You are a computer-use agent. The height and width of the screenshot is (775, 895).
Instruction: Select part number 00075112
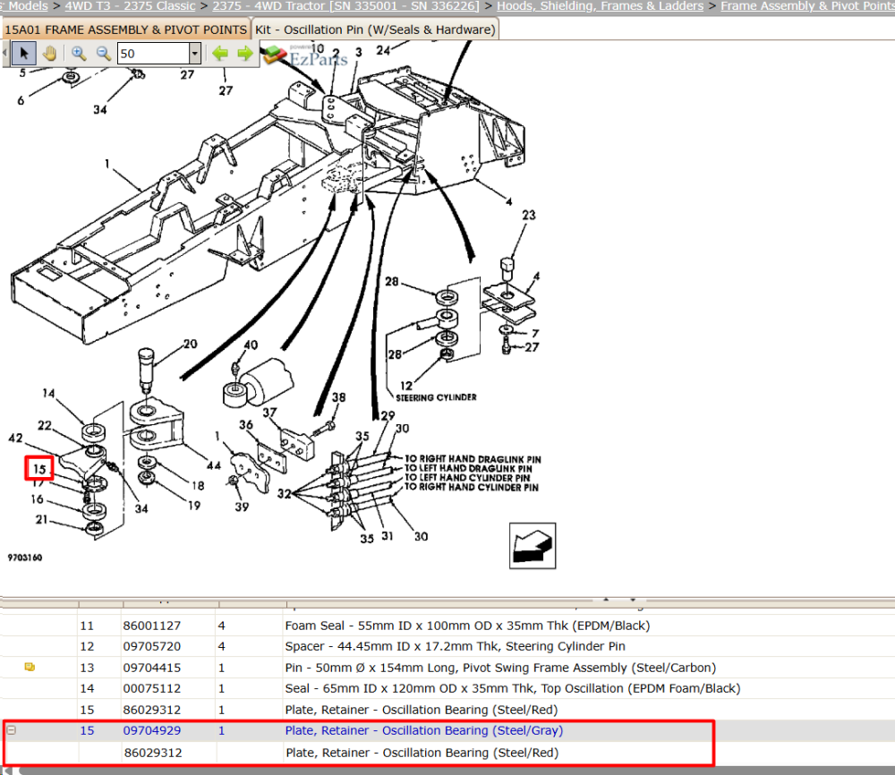pos(152,688)
